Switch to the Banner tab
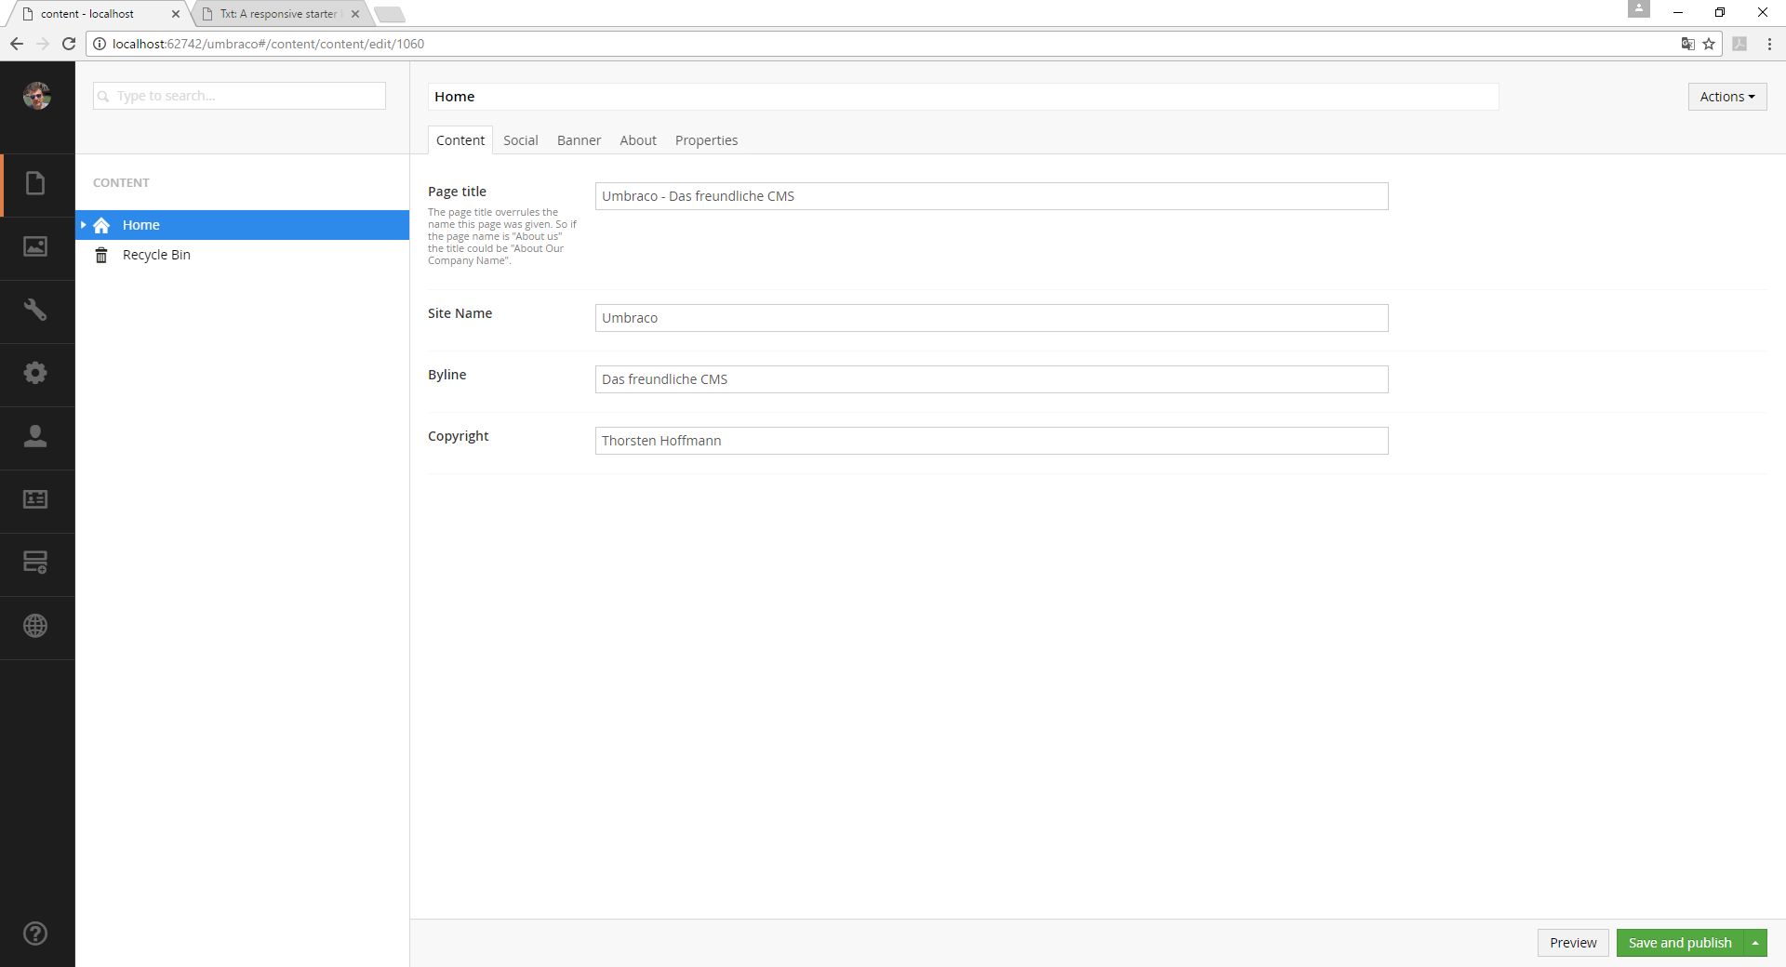1786x967 pixels. point(579,140)
